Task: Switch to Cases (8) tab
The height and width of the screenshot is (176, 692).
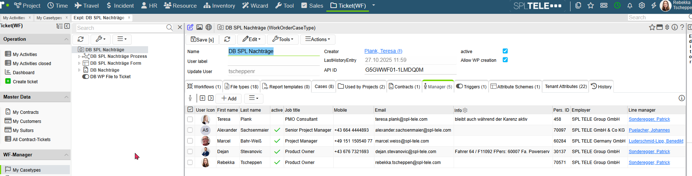Action: coord(324,87)
